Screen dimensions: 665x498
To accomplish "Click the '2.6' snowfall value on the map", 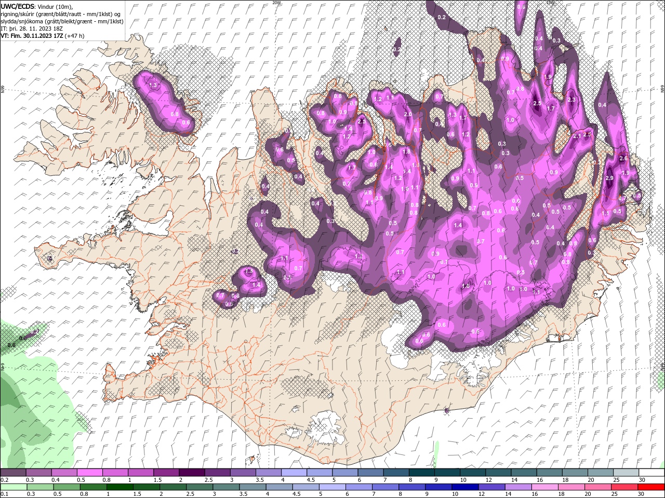I will (624, 159).
